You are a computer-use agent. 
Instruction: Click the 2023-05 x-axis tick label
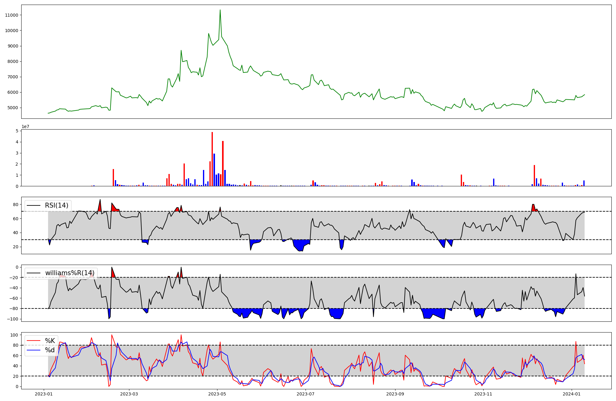[217, 394]
